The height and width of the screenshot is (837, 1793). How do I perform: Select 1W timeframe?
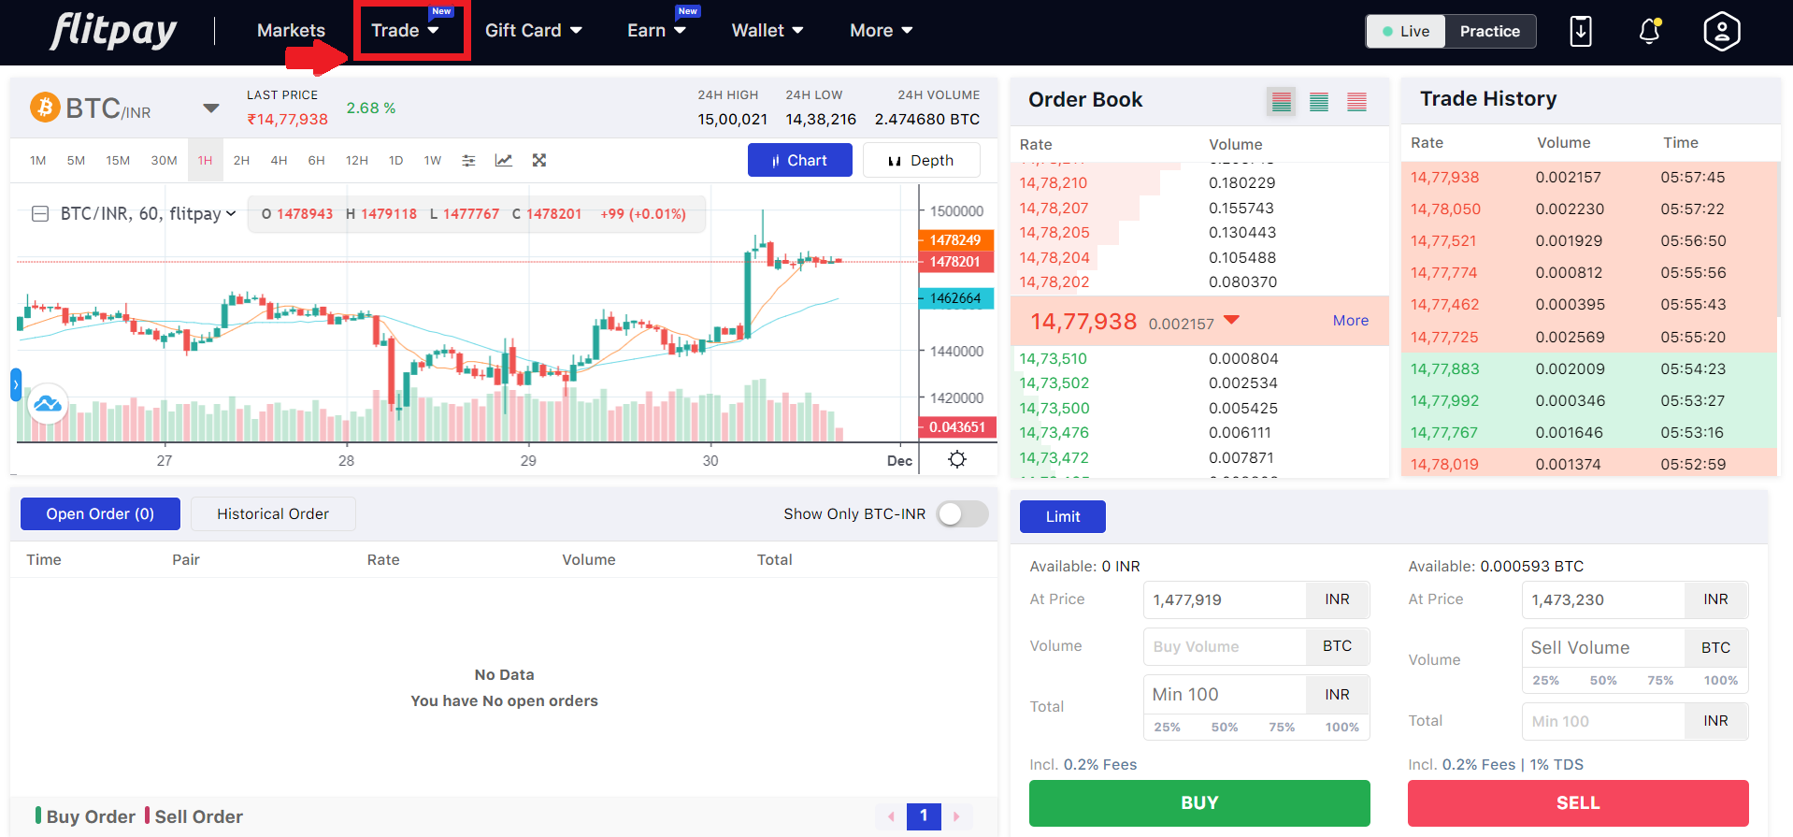point(433,161)
